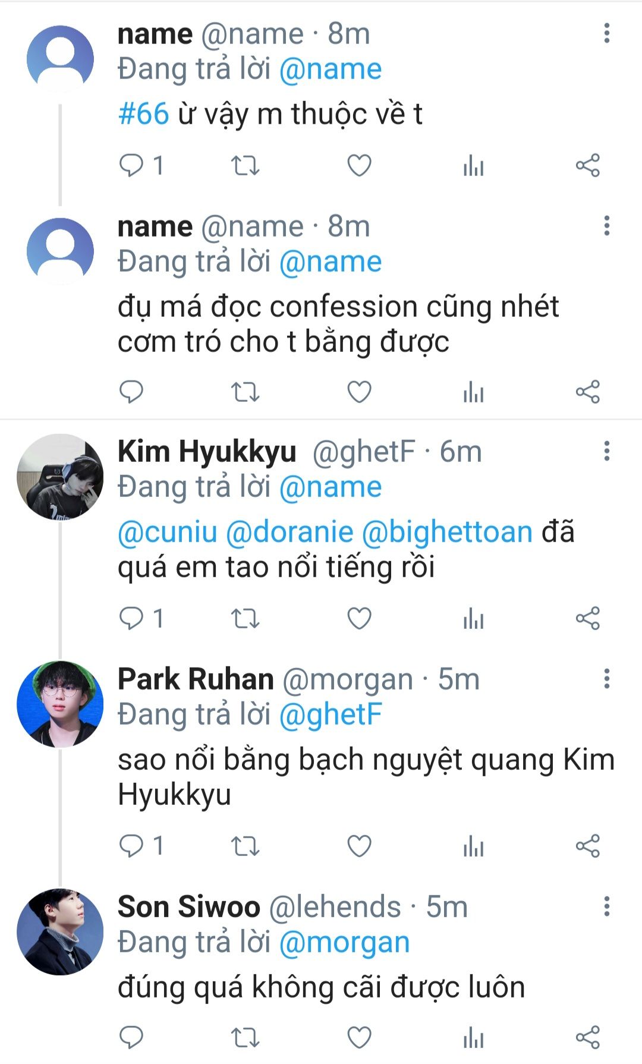
Task: Open more options on Son Siwoo's tweet
Action: click(606, 906)
